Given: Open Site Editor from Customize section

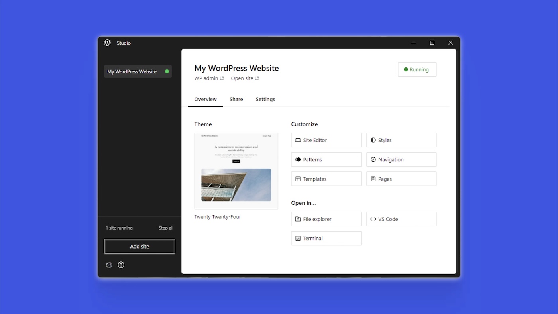Looking at the screenshot, I should click(326, 140).
